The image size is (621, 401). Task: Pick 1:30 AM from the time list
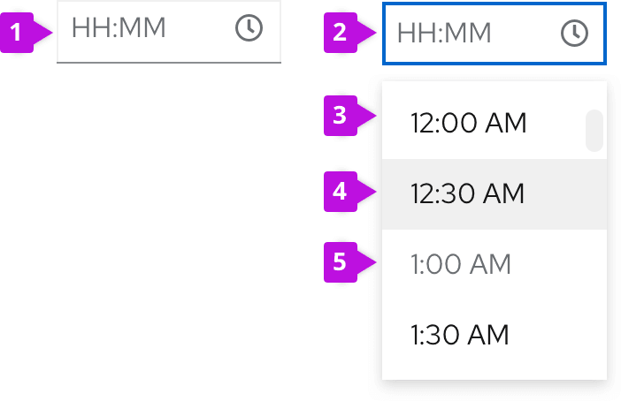[460, 335]
